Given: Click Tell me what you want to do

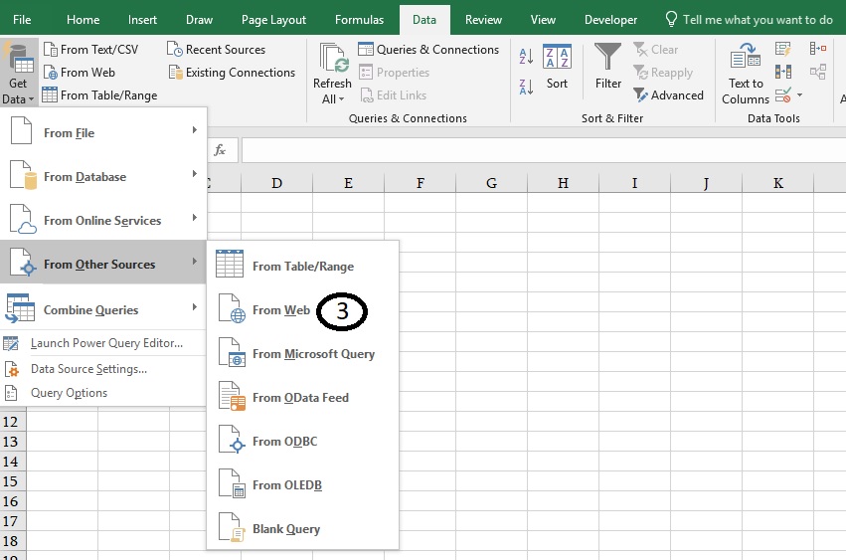Looking at the screenshot, I should [x=749, y=20].
